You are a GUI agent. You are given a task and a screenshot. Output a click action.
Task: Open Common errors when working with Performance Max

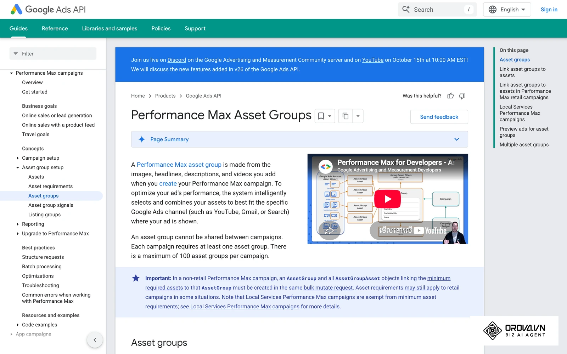[56, 298]
